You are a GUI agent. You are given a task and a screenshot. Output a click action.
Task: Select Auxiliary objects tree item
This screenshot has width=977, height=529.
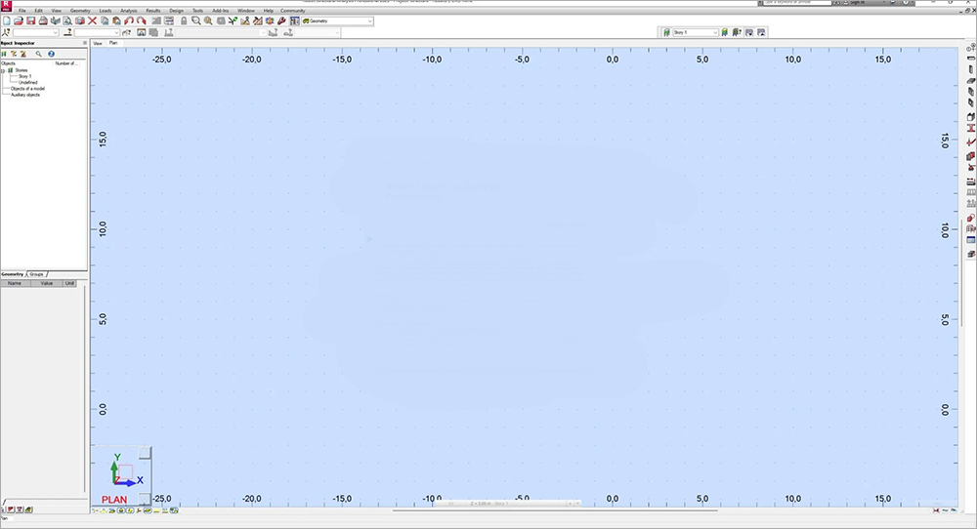(x=25, y=95)
